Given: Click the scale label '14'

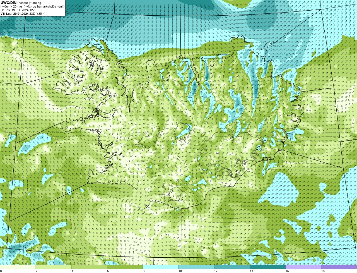Looking at the screenshot, I should point(252,271).
